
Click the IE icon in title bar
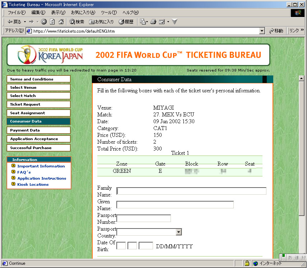tap(5, 4)
